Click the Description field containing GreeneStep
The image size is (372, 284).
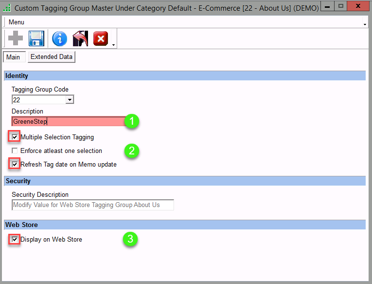point(68,122)
